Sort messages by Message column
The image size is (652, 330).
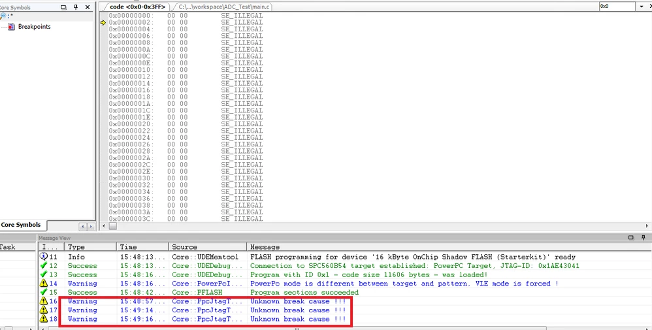tap(449, 247)
